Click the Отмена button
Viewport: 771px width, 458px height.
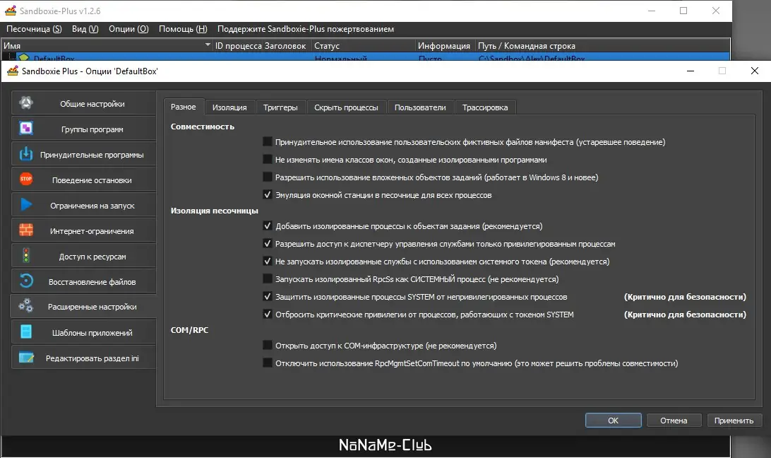(674, 421)
